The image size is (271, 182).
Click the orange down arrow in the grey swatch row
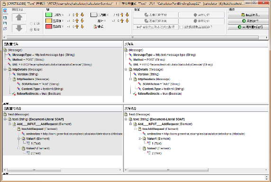127,15
